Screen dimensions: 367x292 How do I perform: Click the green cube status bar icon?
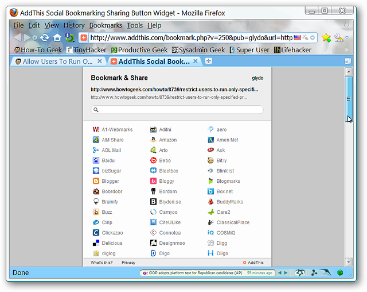pyautogui.click(x=340, y=272)
